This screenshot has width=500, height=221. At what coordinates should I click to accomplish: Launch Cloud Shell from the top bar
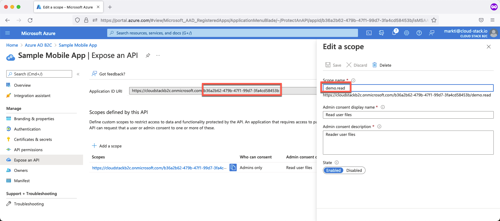click(369, 33)
